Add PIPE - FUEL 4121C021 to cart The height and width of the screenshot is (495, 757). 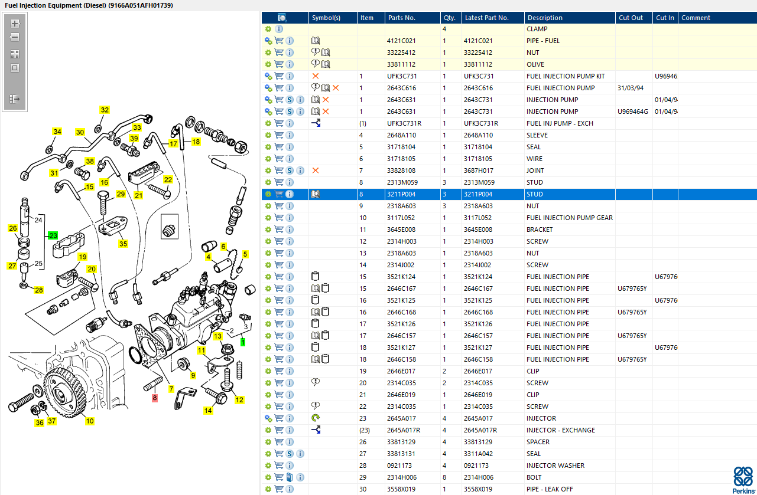pyautogui.click(x=279, y=41)
